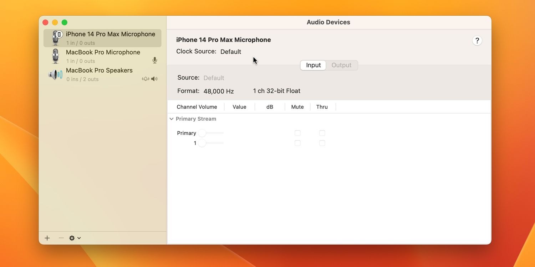Toggle Thru checkbox for Primary channel
This screenshot has height=267, width=535.
[322, 133]
